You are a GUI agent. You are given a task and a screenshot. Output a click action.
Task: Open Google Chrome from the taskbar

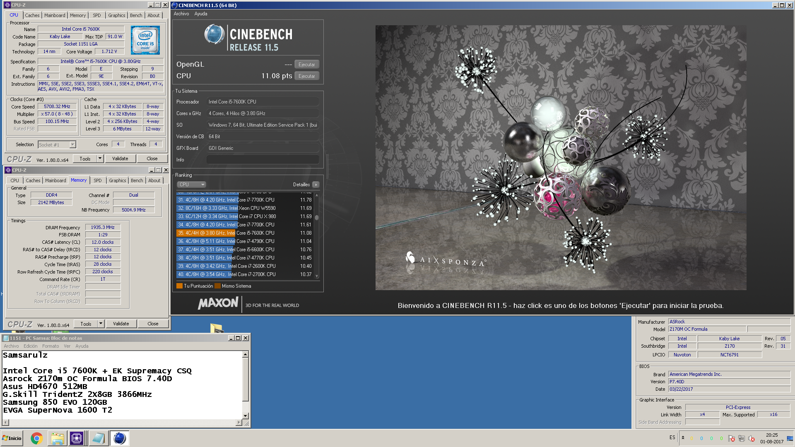point(36,438)
